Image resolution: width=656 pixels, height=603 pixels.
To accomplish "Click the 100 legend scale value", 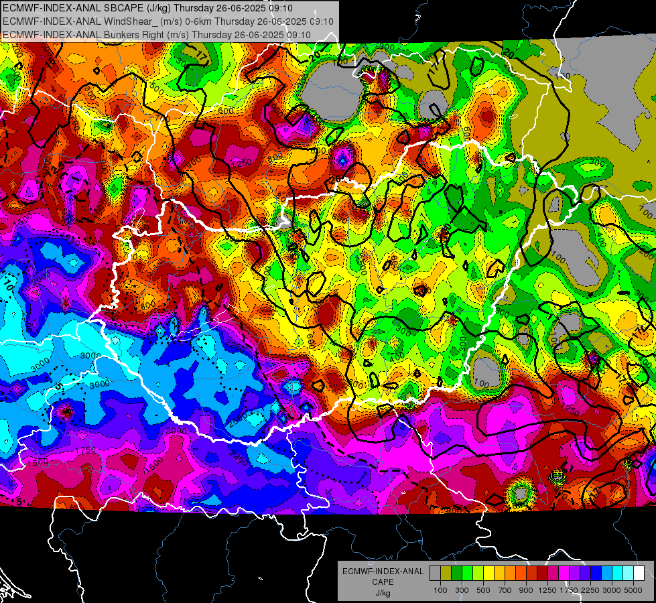I will click(x=440, y=590).
